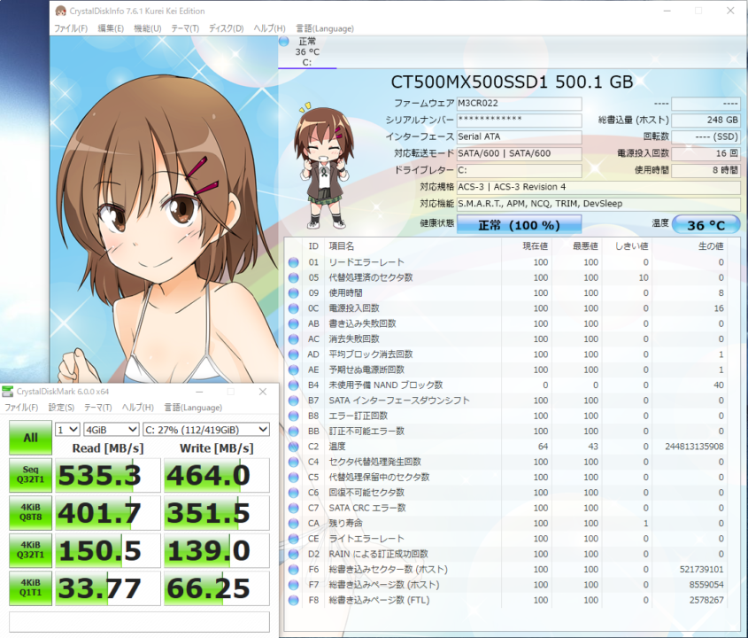Click status orb for ID B7 SATA インターフェースダウンシフト

pos(293,401)
